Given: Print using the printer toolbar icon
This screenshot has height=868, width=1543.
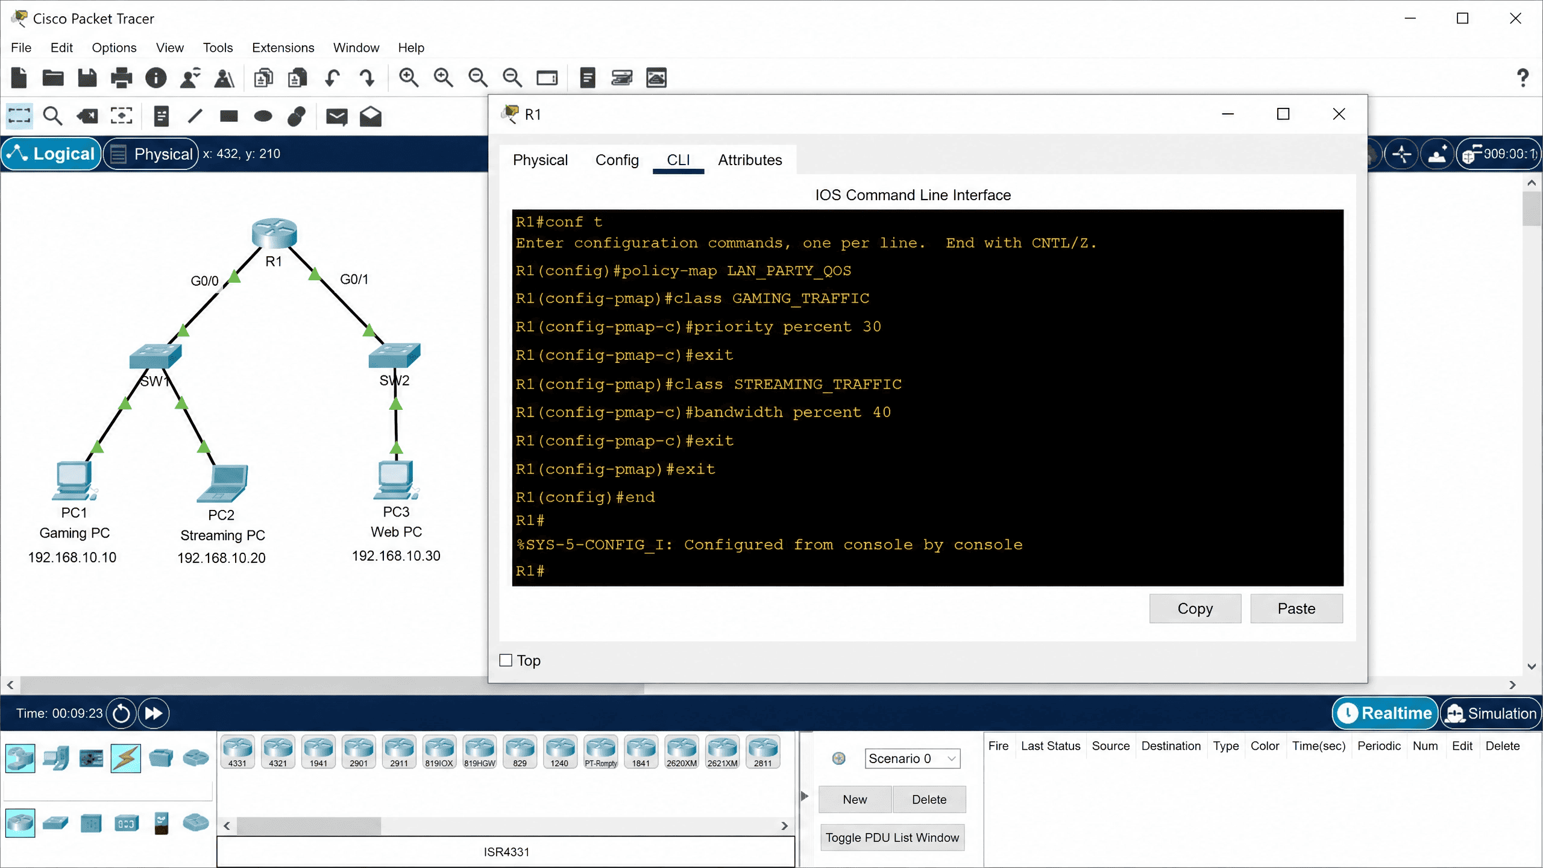Looking at the screenshot, I should coord(122,78).
